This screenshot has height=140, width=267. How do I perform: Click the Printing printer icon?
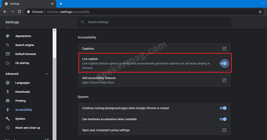point(8,101)
